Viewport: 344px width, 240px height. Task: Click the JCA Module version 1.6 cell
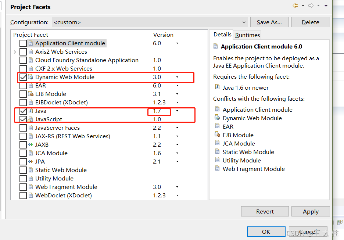point(157,153)
